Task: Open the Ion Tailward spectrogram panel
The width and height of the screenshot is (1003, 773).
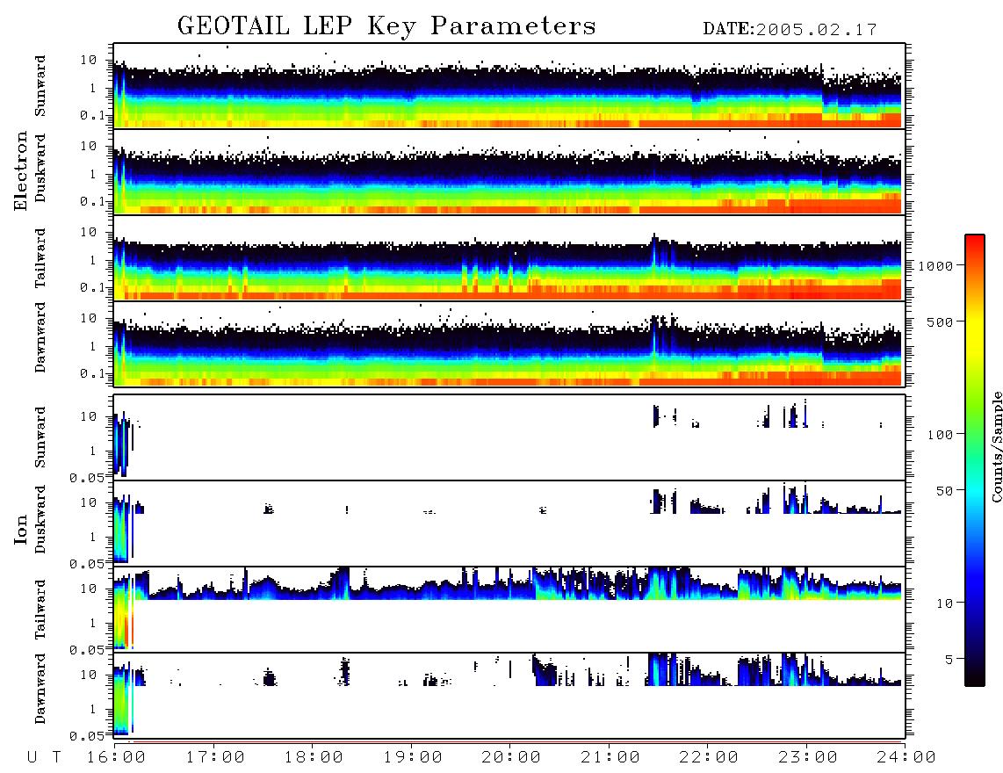Action: tap(509, 610)
